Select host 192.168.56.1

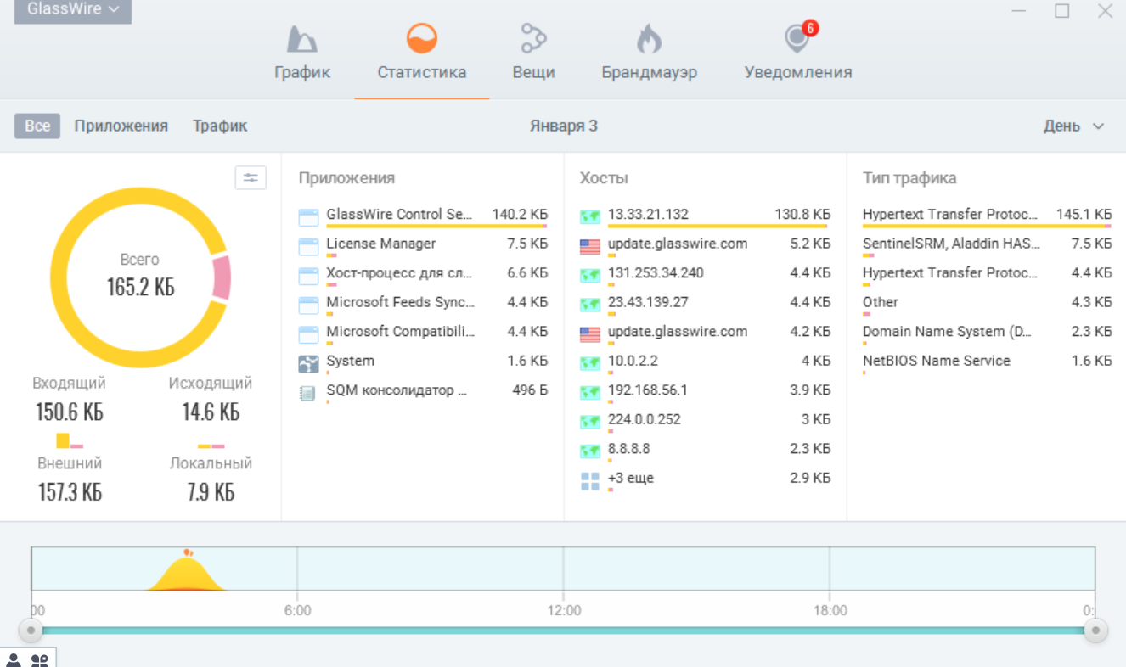click(x=705, y=392)
